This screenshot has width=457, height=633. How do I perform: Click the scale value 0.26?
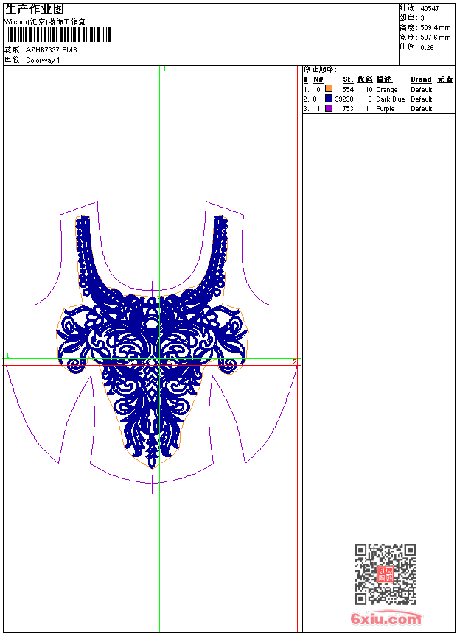click(x=427, y=47)
